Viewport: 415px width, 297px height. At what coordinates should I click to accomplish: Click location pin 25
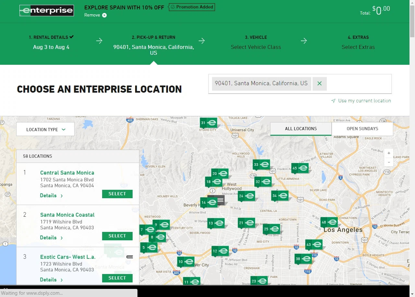pos(271,229)
